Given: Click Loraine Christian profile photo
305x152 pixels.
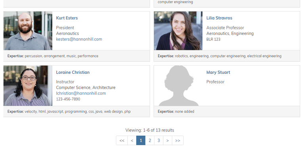Looking at the screenshot, I should point(28,86).
